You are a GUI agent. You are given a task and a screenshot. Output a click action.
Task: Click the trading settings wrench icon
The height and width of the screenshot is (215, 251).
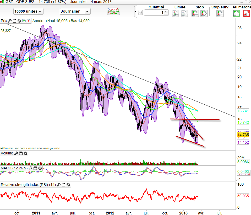point(140,13)
